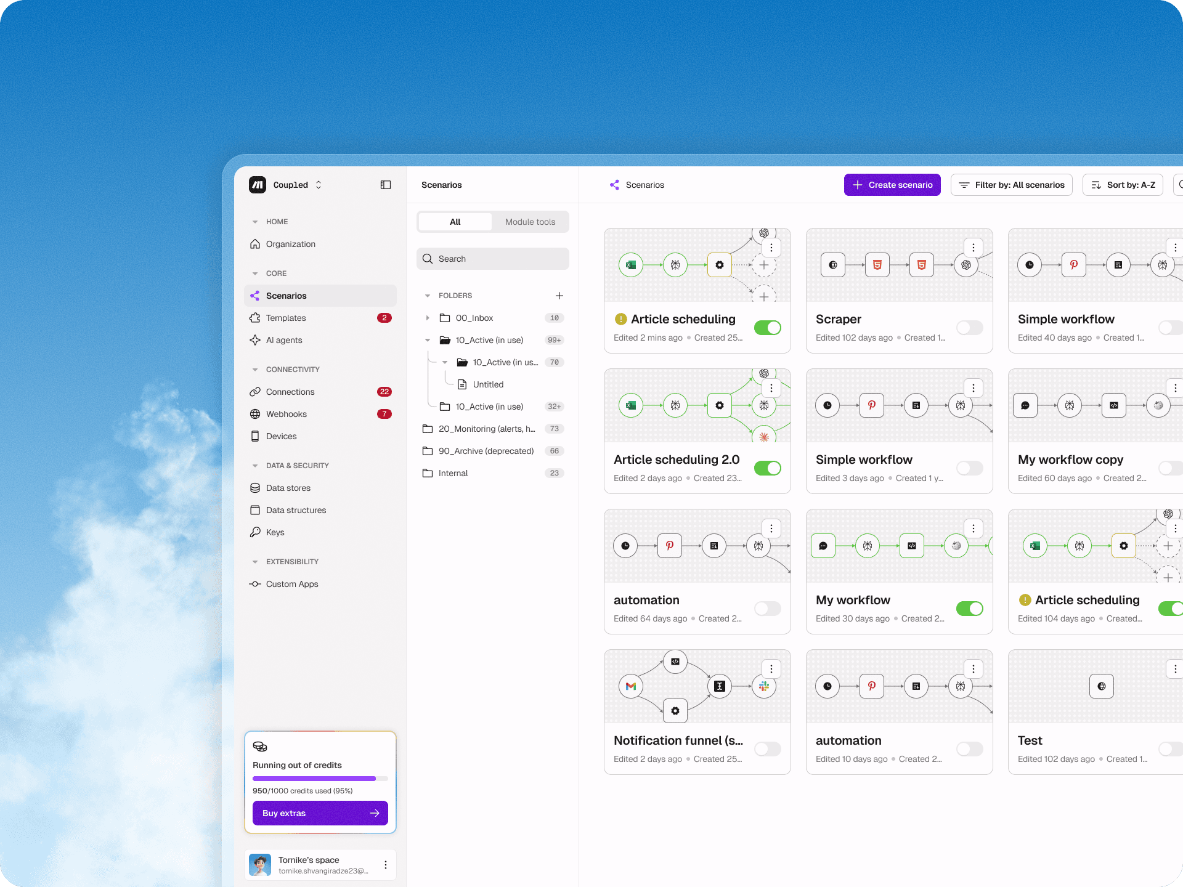Open Data stores page
Screen dimensions: 1183x887
point(288,488)
